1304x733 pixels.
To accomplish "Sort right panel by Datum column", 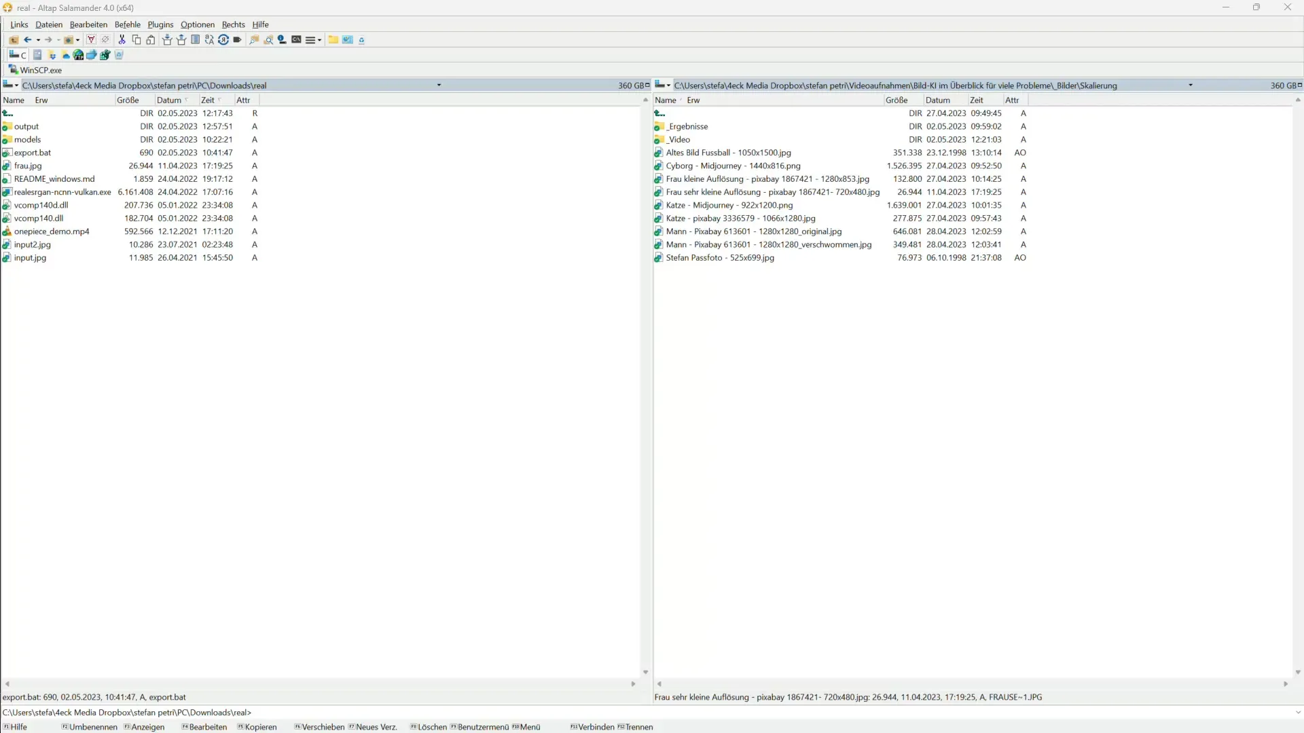I will pos(945,100).
